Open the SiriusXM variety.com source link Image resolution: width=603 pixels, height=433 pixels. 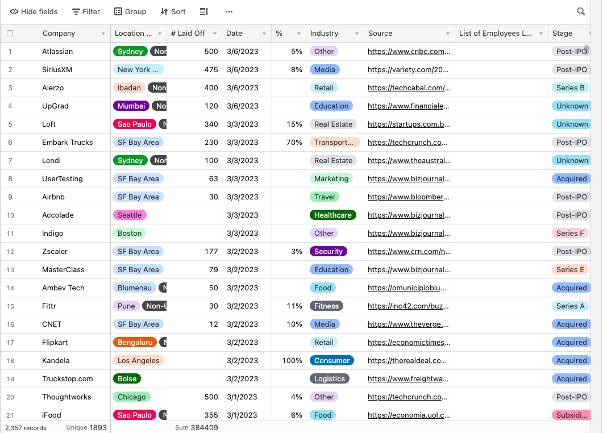[x=407, y=69]
